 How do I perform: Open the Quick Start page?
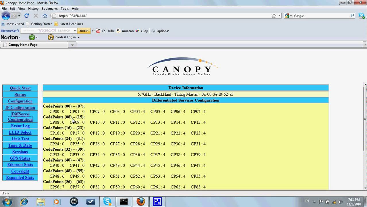point(20,88)
